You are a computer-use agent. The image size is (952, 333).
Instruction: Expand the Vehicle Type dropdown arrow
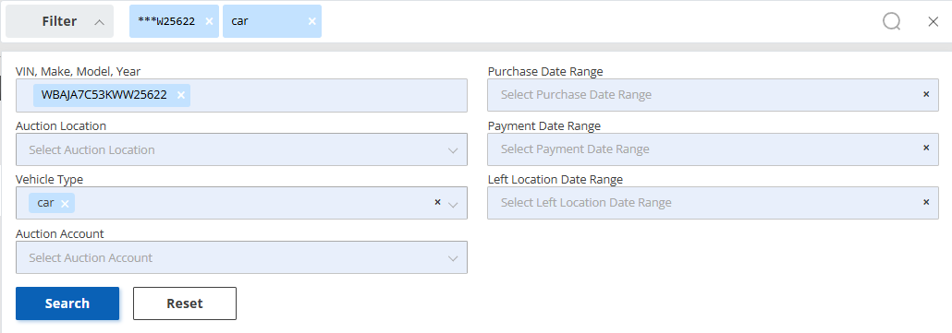(453, 205)
